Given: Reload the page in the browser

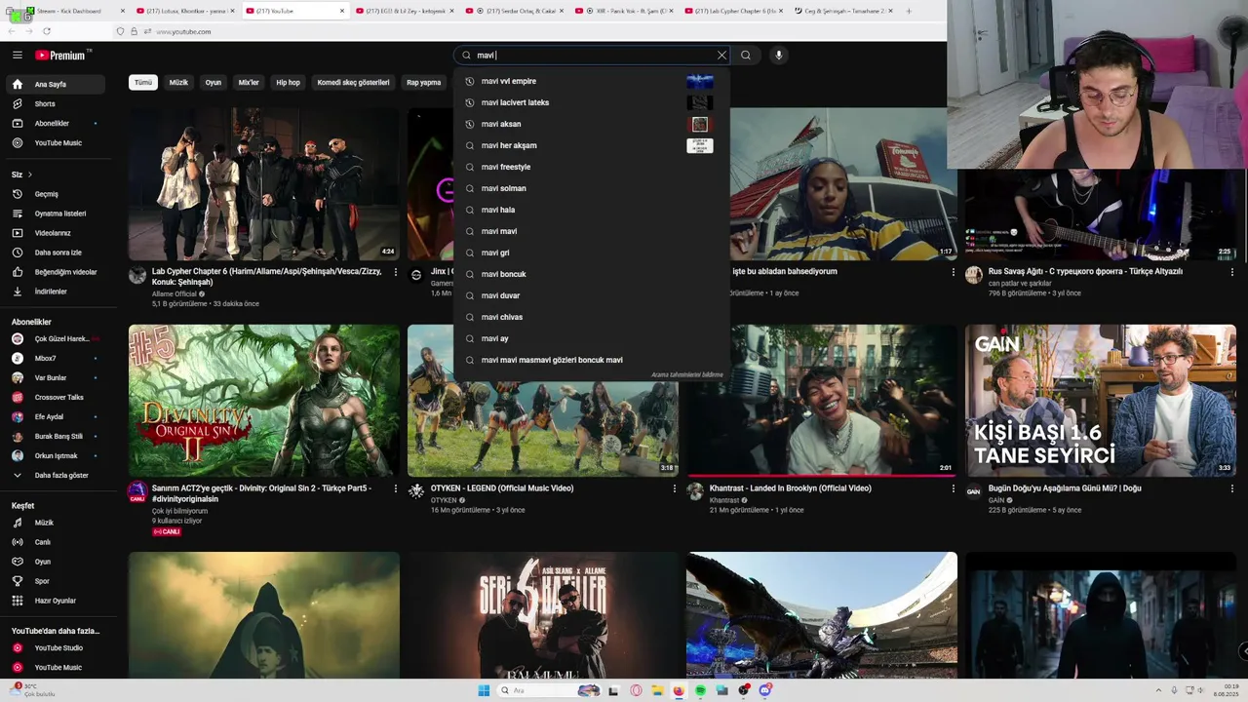Looking at the screenshot, I should point(46,31).
